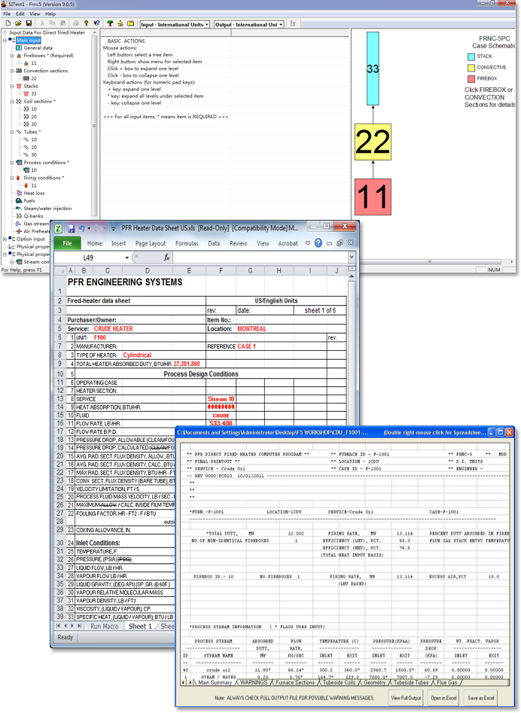This screenshot has width=521, height=713.
Task: Click the yellow CONVECTIVE legend swatch
Action: tap(471, 68)
